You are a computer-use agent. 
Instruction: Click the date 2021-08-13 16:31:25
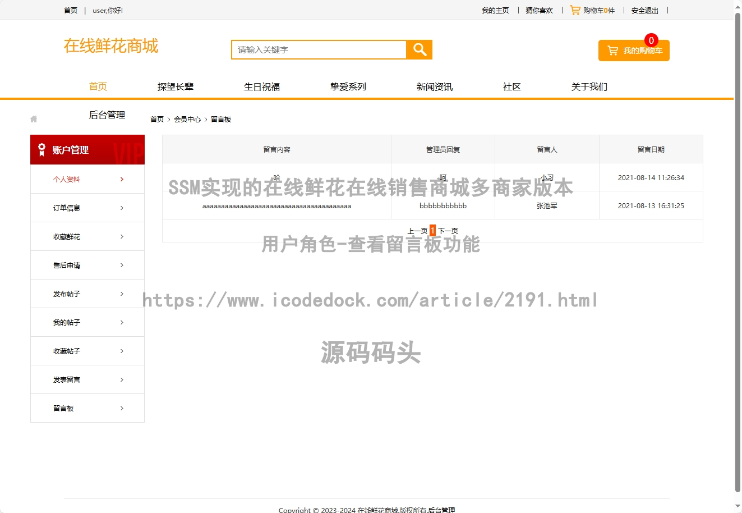coord(651,206)
